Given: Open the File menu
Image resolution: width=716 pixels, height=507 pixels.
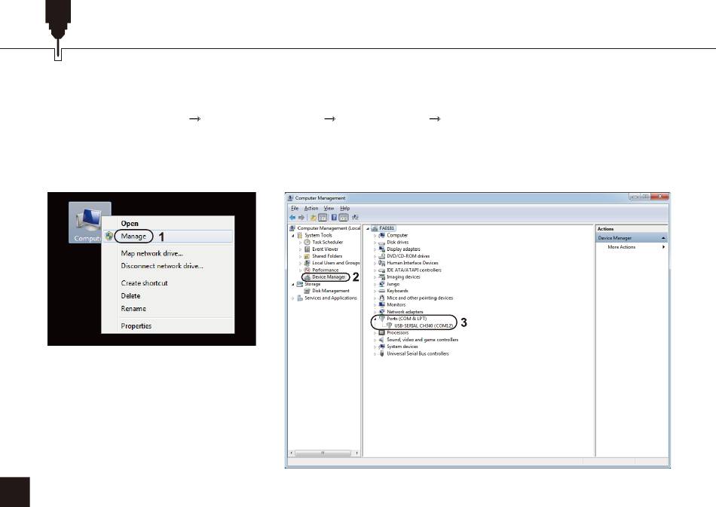Looking at the screenshot, I should click(x=295, y=208).
